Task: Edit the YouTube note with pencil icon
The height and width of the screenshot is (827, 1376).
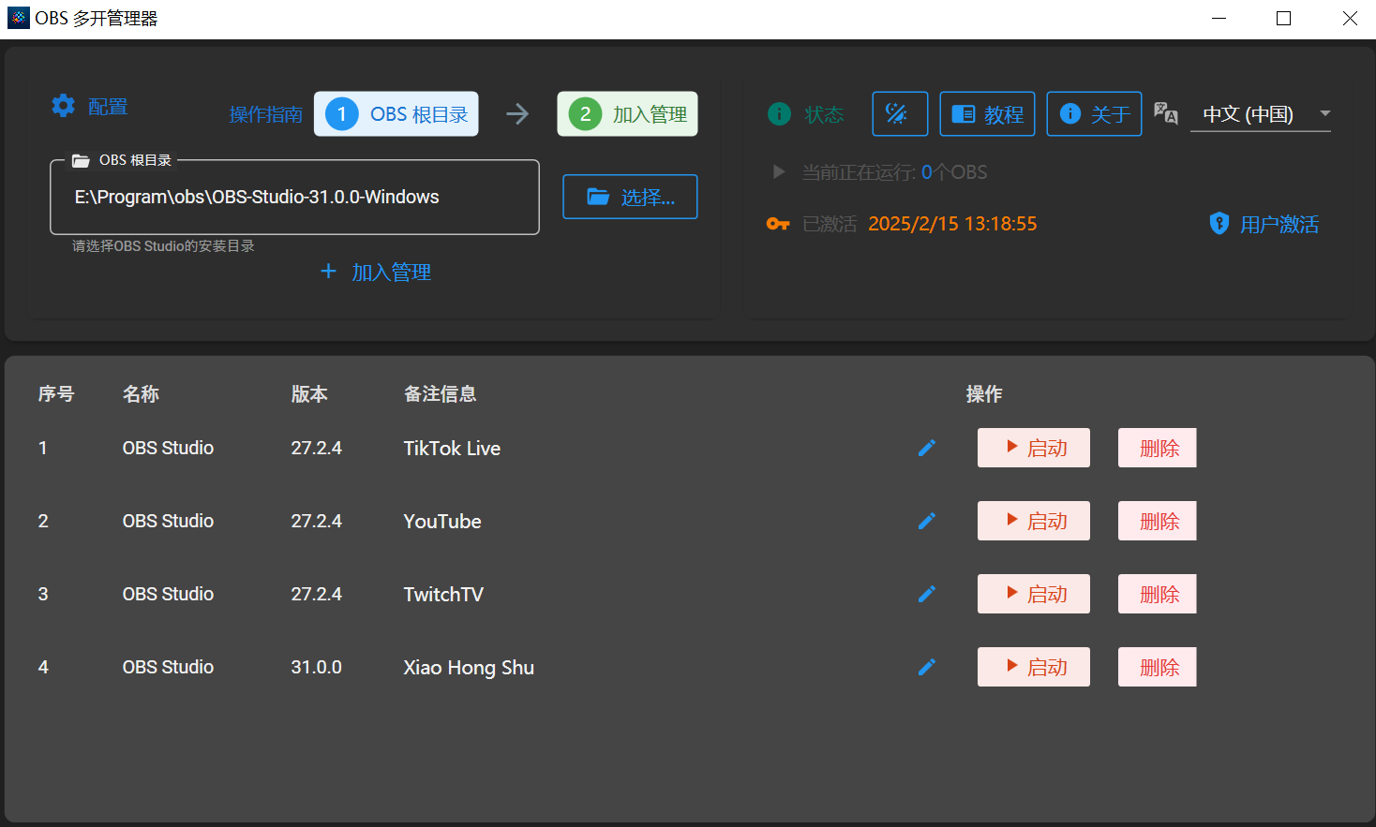Action: click(927, 521)
